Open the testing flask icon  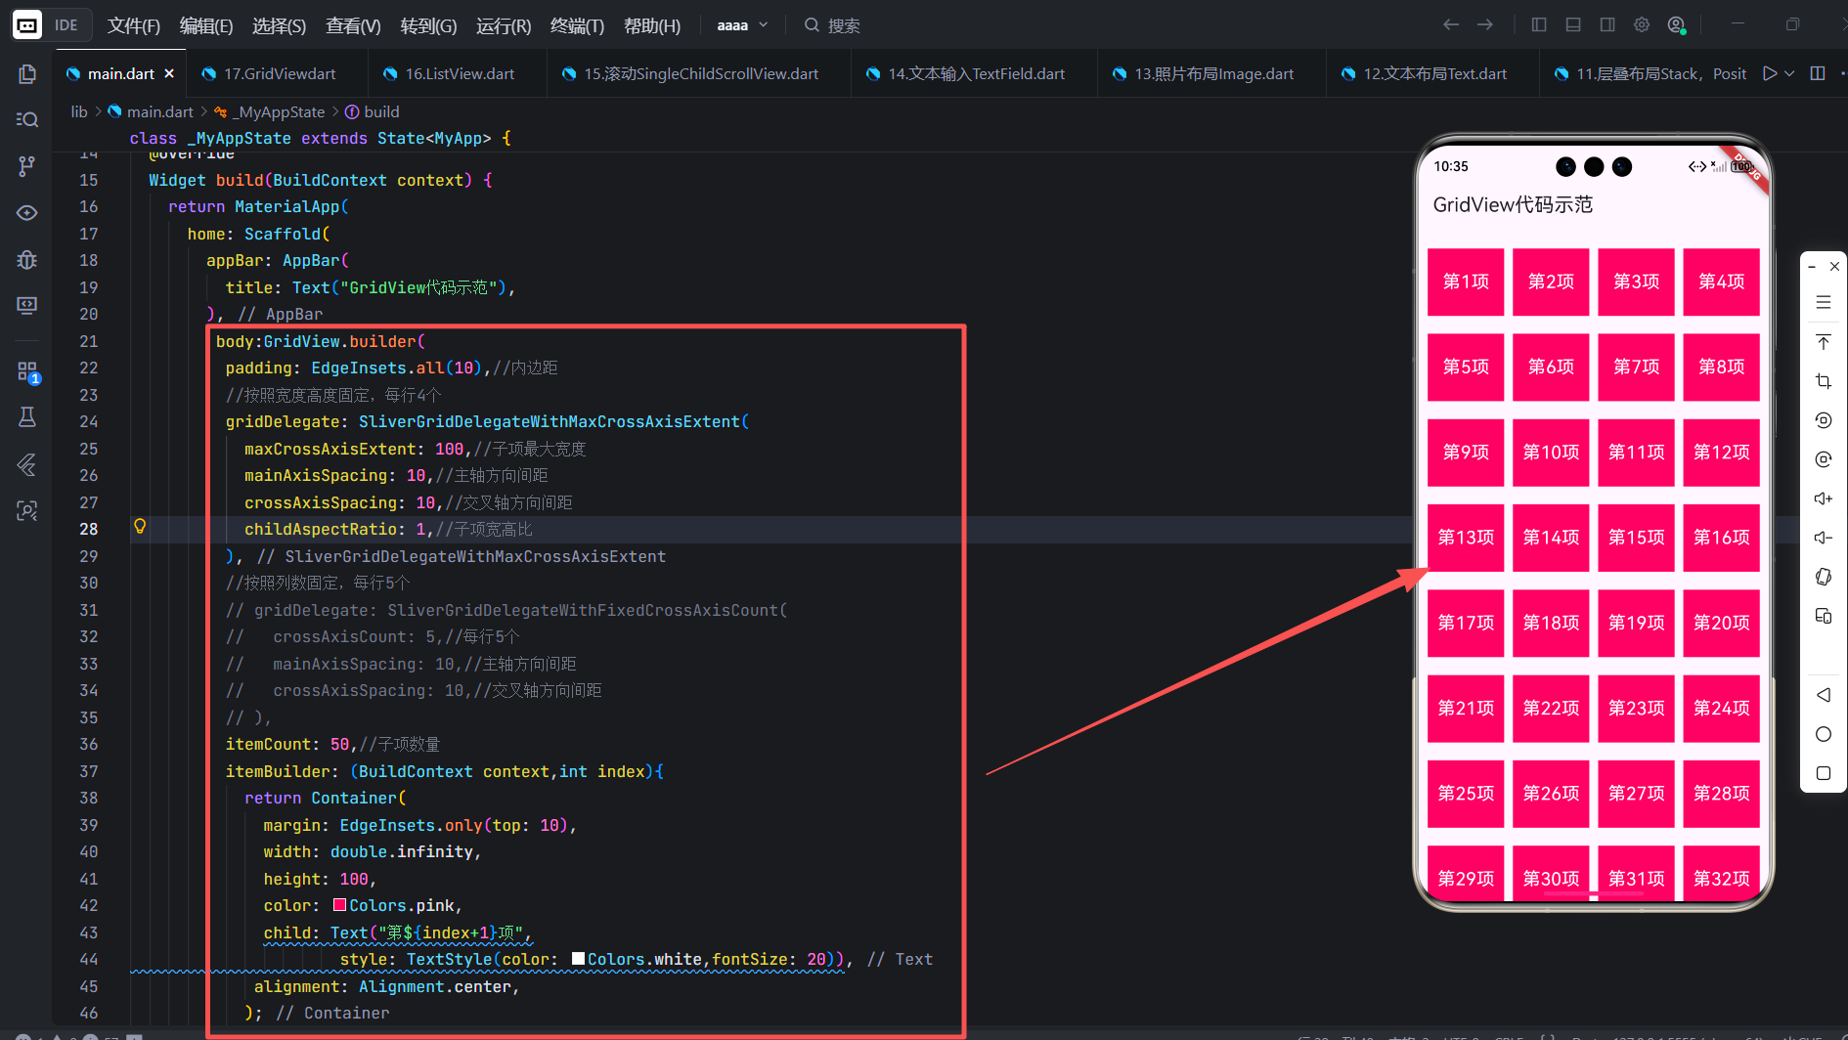coord(27,417)
